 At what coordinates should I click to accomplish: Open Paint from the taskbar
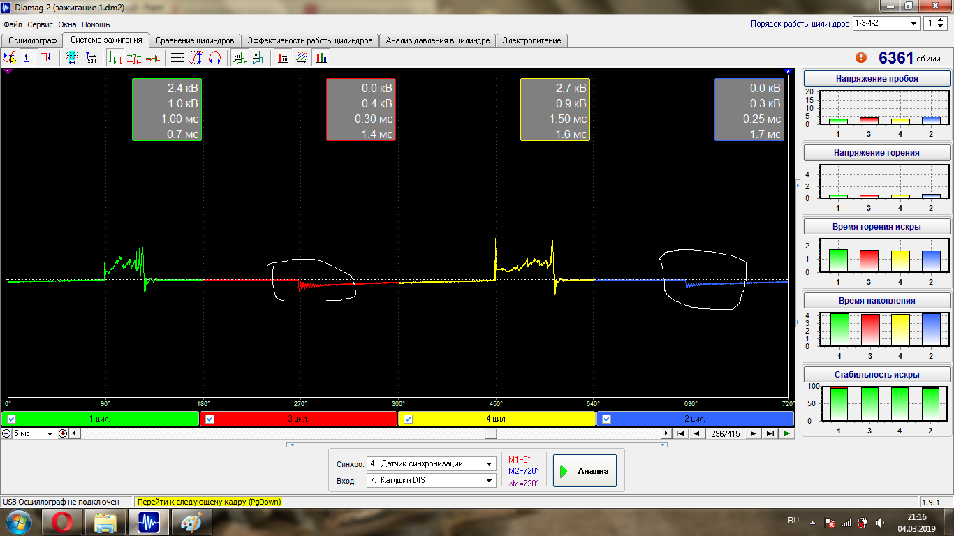click(191, 522)
